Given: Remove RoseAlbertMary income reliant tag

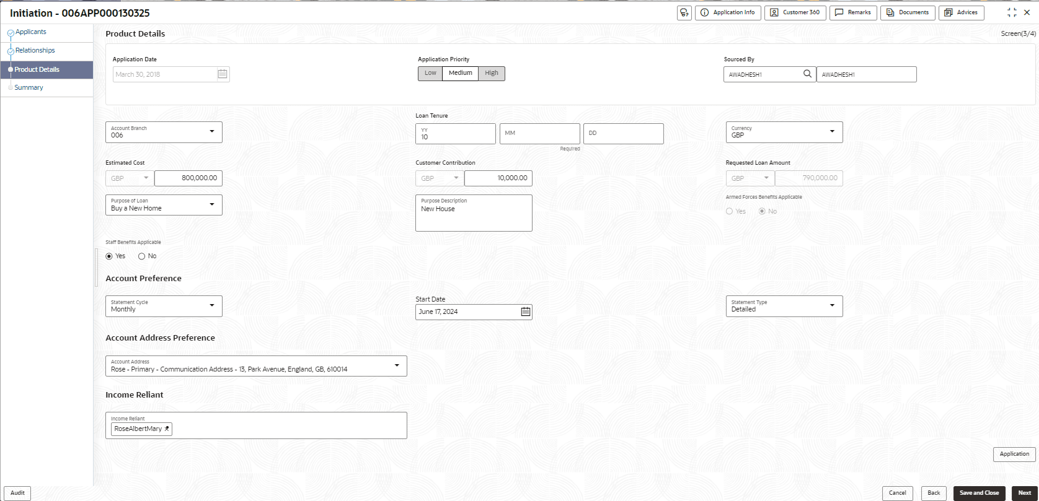Looking at the screenshot, I should tap(167, 429).
